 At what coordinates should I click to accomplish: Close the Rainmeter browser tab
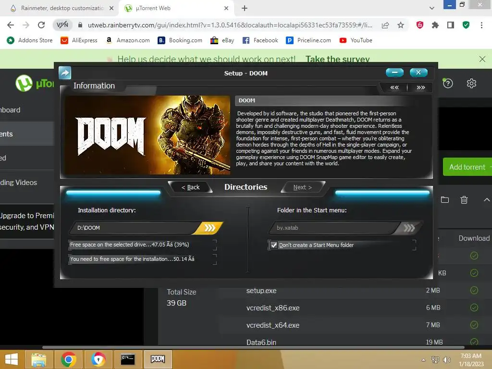111,8
